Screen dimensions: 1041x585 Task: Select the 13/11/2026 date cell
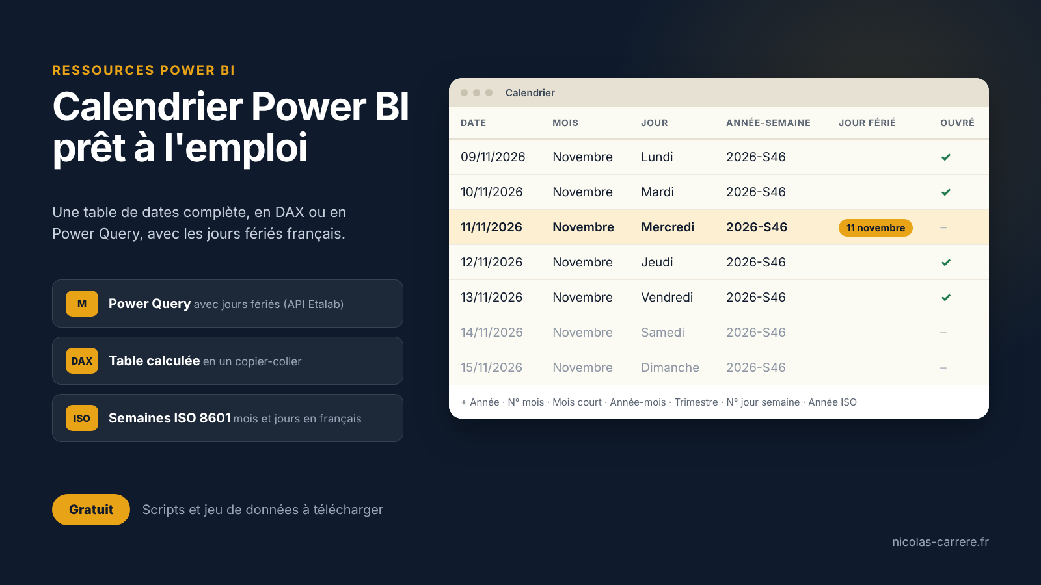click(x=492, y=298)
